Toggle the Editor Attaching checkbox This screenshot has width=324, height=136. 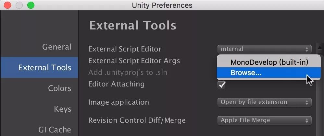pyautogui.click(x=222, y=85)
